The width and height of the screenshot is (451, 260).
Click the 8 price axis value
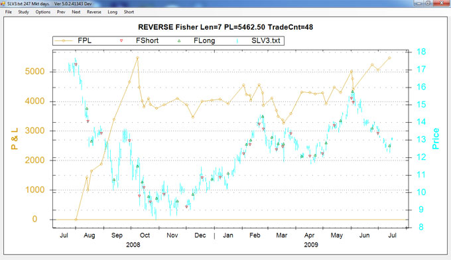point(421,227)
